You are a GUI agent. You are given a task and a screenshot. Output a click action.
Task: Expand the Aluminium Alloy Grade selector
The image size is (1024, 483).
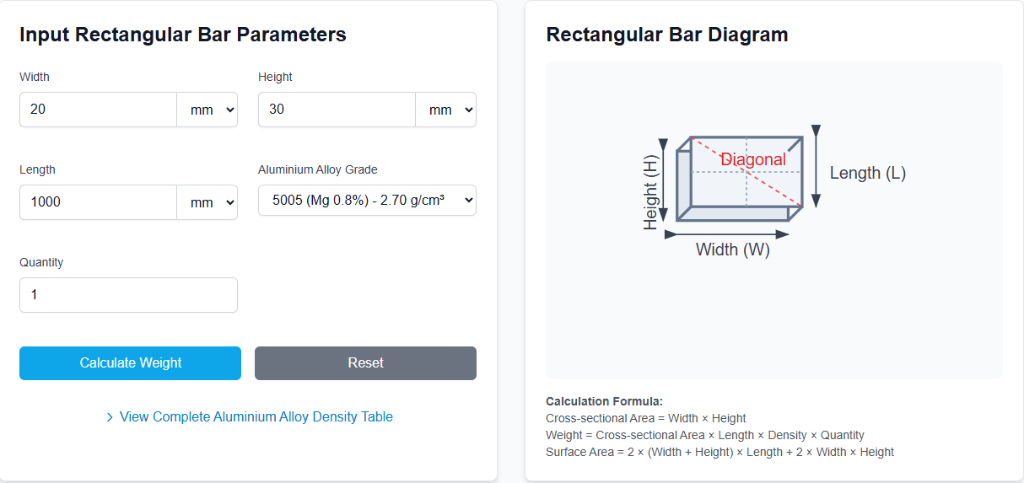[367, 201]
